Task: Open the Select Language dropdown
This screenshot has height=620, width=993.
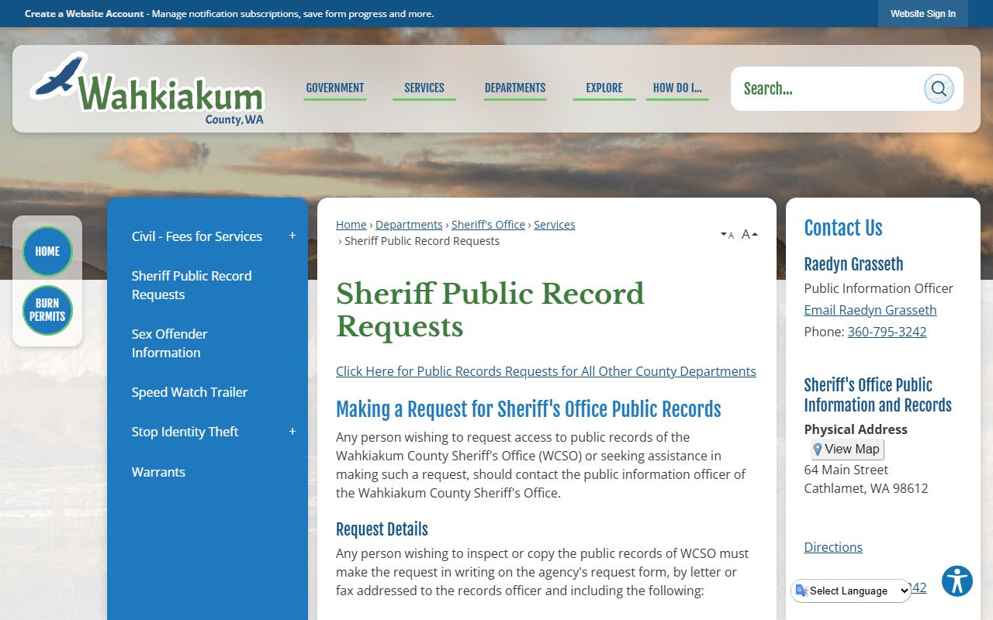Action: 852,591
